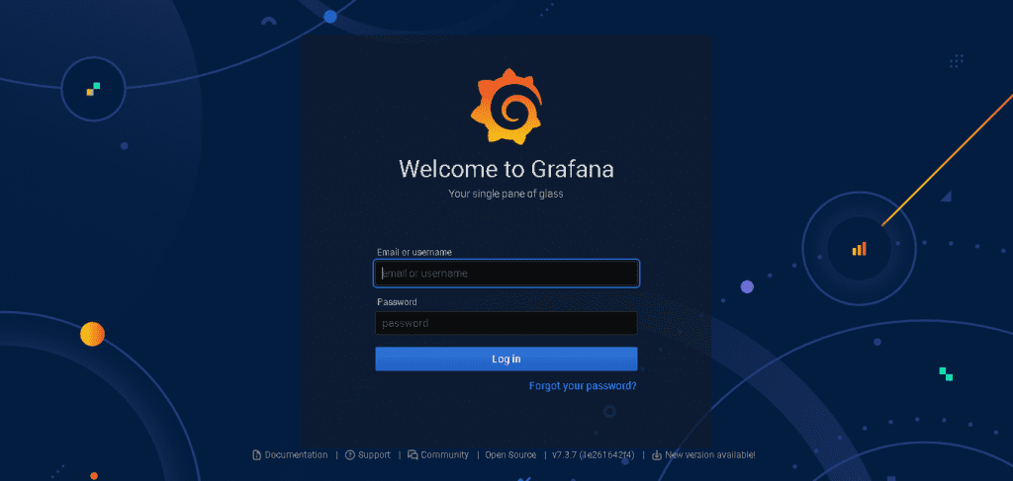1013x481 pixels.
Task: Click the 'Your single pane of glass' subtitle
Action: [x=506, y=194]
